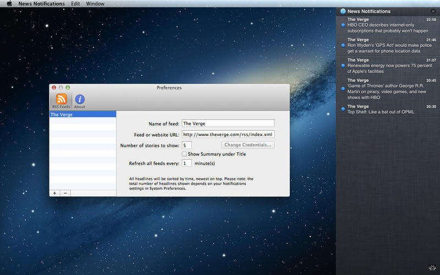Select The Verge feed in list
440x275 pixels.
83,114
